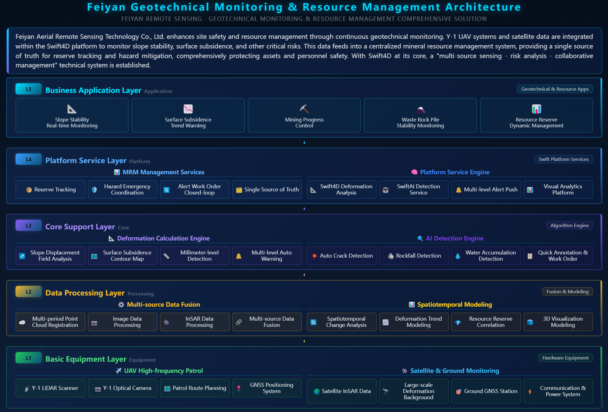Select the InSAR Data Processing card

click(x=195, y=322)
